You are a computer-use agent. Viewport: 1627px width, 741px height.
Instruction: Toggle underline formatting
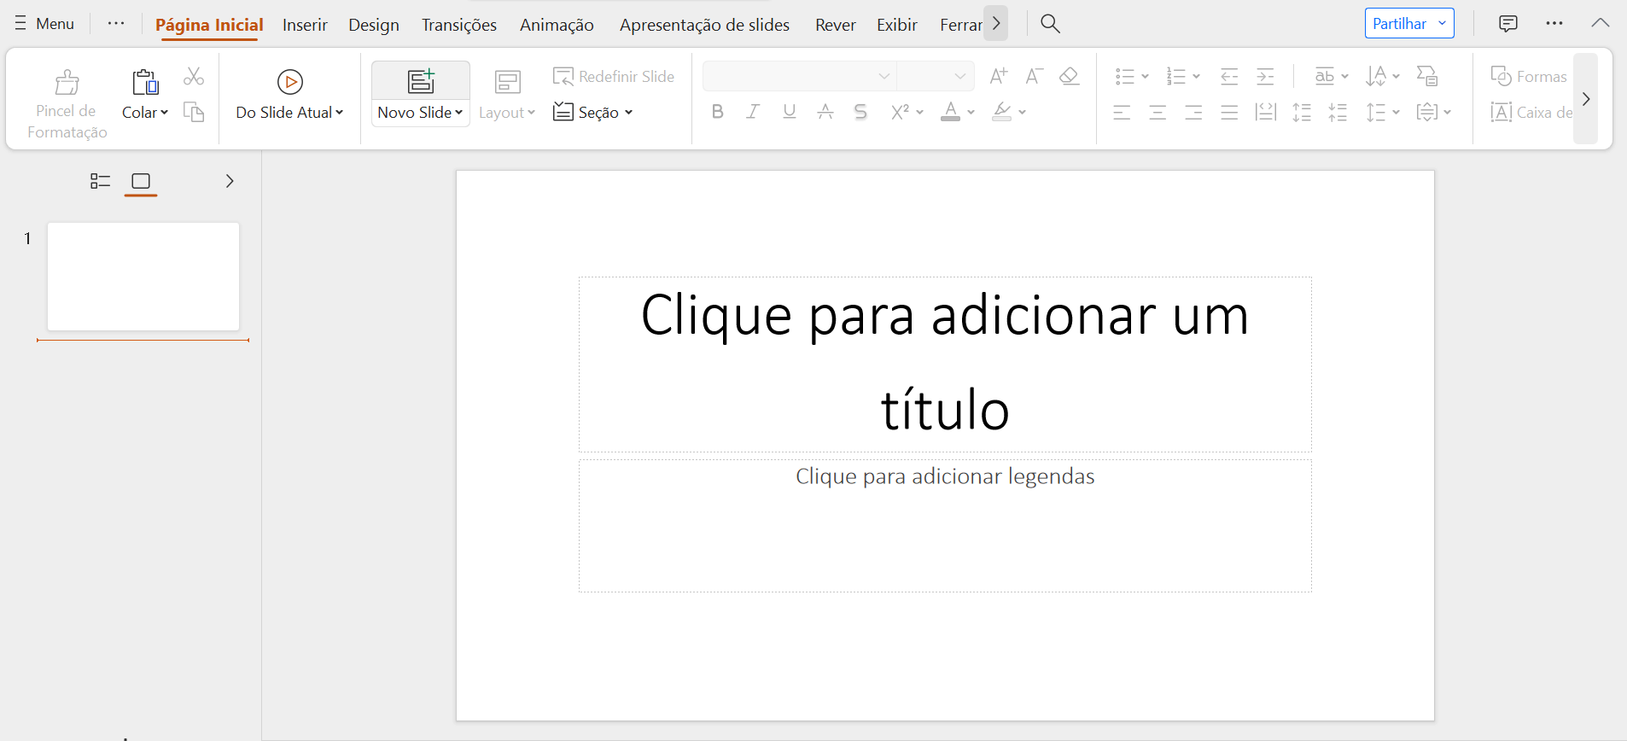point(789,112)
